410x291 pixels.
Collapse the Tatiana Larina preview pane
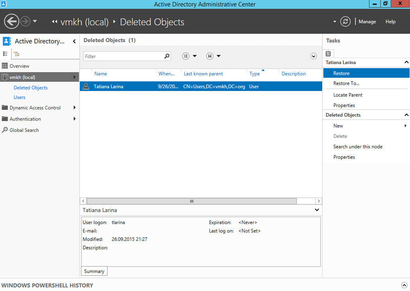(x=317, y=210)
